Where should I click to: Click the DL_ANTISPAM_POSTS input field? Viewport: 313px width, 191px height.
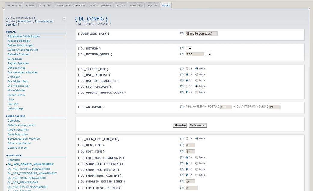[x=226, y=107]
